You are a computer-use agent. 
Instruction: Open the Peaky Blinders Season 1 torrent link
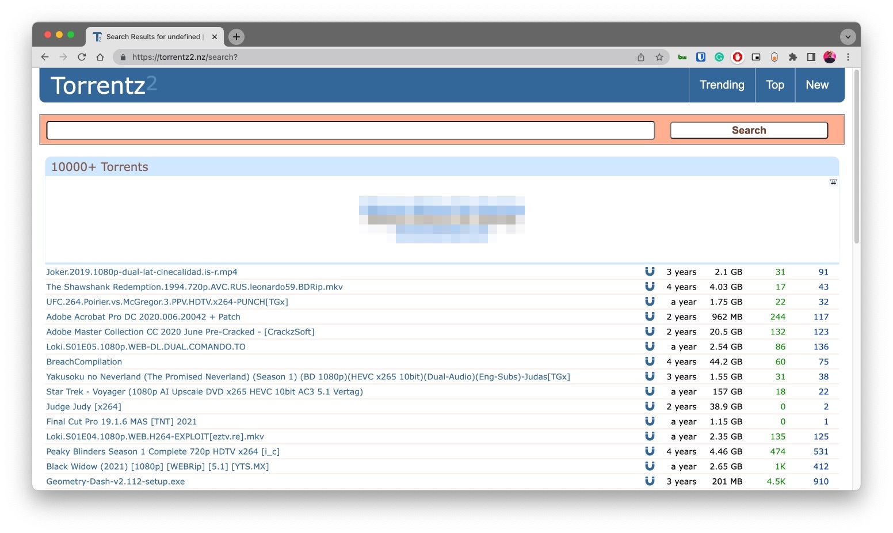point(163,451)
